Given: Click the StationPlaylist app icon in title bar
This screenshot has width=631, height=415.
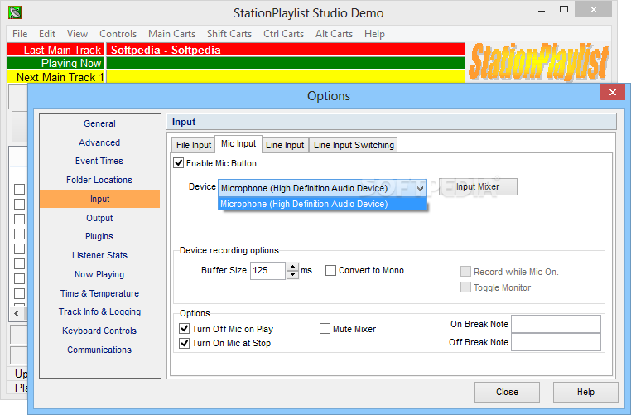Looking at the screenshot, I should tap(15, 12).
